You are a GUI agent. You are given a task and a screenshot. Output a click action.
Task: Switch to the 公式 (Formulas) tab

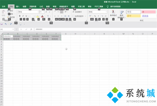41,7
